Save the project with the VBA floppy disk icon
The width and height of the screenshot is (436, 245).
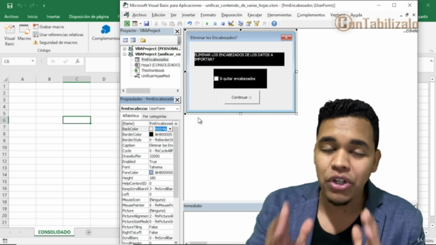click(146, 24)
